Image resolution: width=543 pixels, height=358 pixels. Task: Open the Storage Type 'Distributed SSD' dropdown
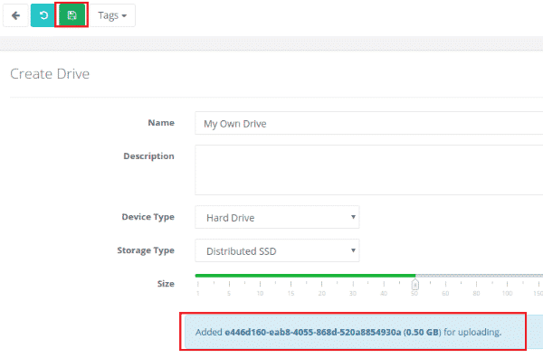click(x=277, y=250)
